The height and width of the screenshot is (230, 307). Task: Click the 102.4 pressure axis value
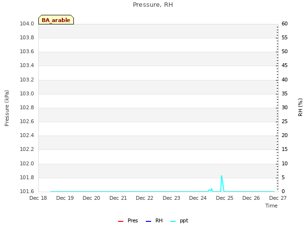pyautogui.click(x=27, y=135)
